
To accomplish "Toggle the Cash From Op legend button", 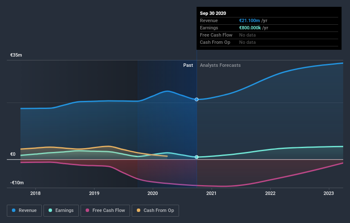I will [155, 211].
